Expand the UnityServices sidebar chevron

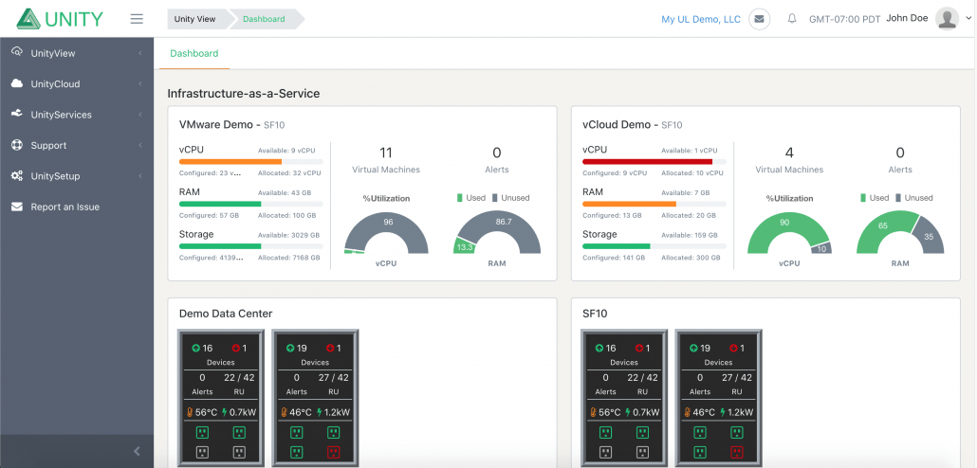[x=140, y=115]
